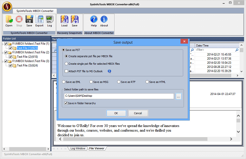Switch to Log Window tab
Image resolution: width=246 pixels, height=159 pixels.
78,148
